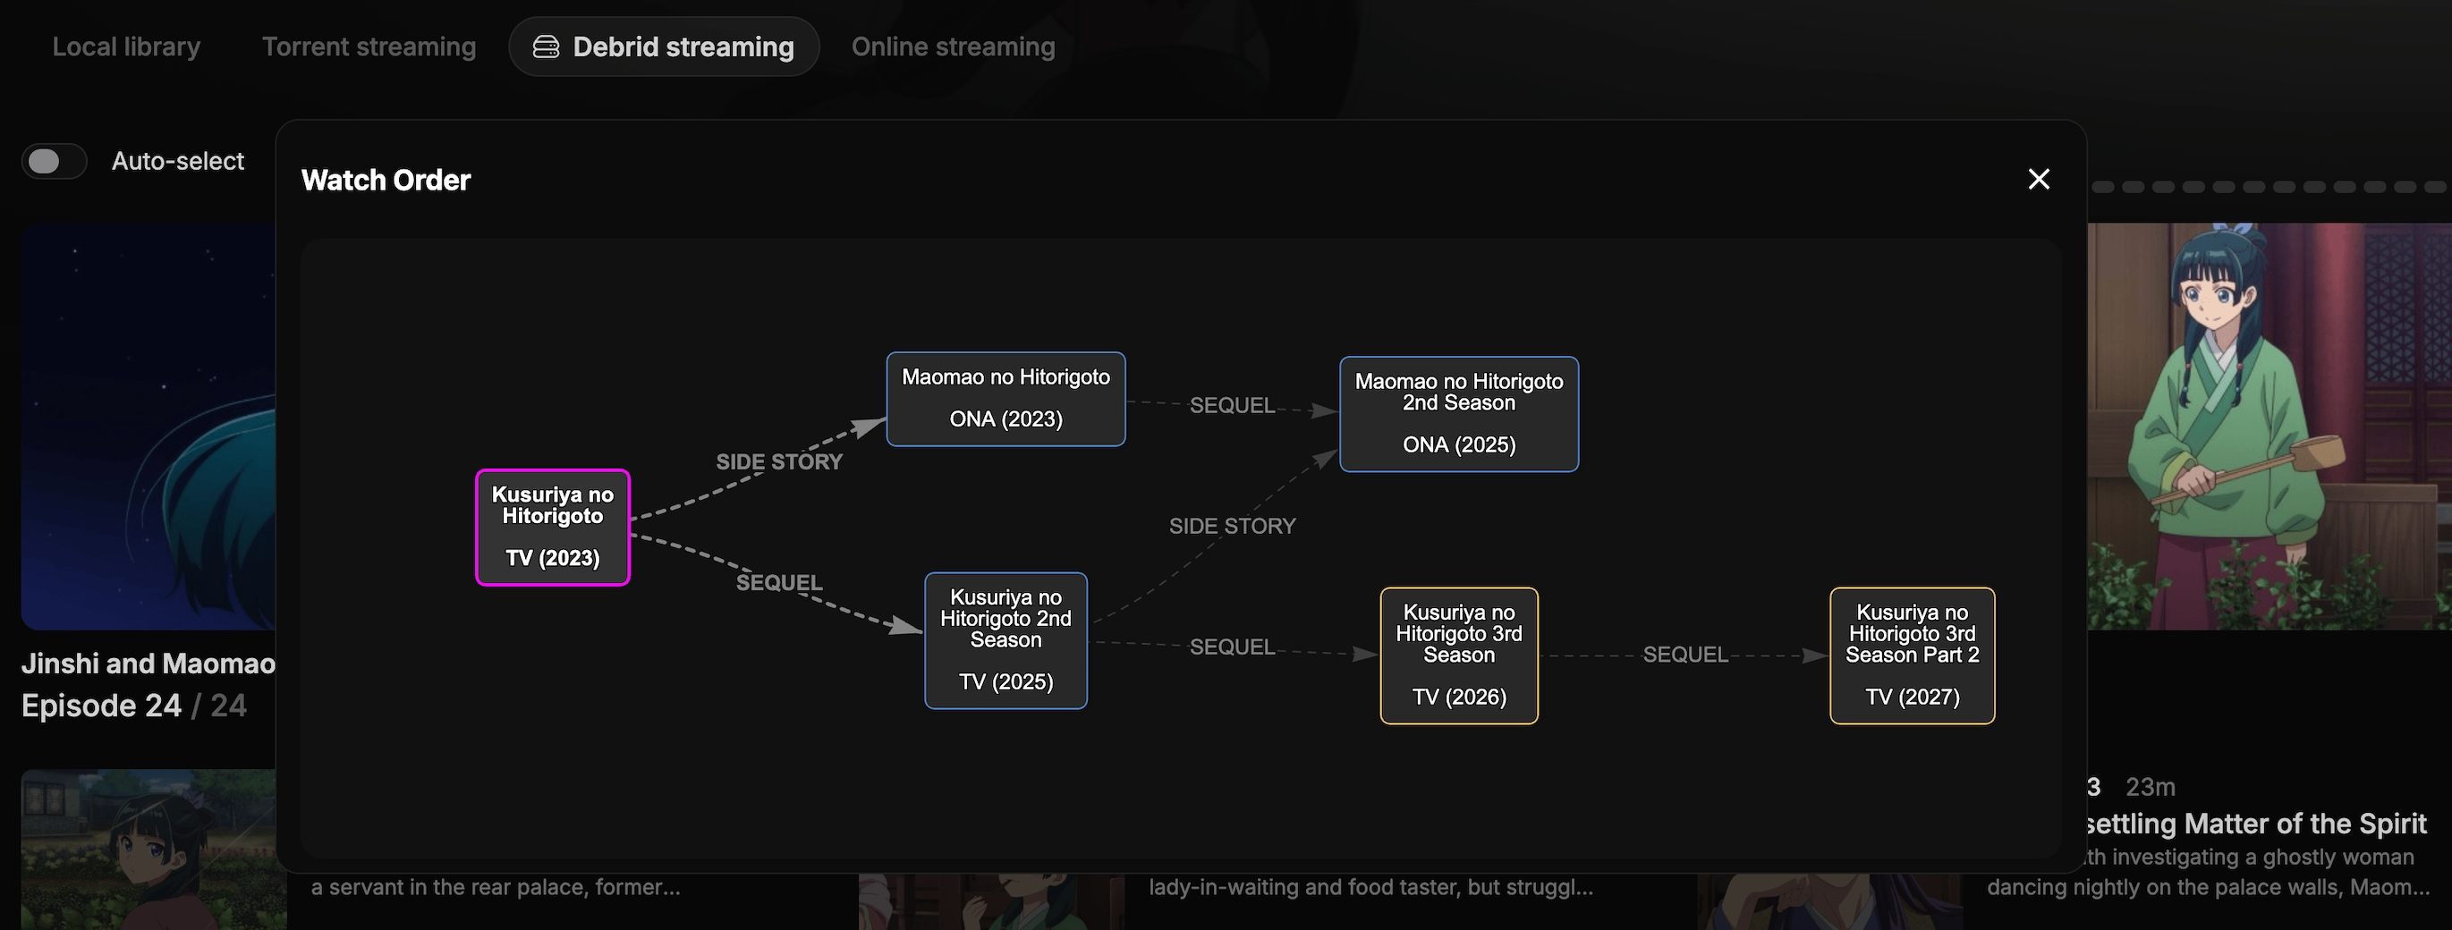Switch to Local library tab
The image size is (2452, 930).
coord(125,46)
